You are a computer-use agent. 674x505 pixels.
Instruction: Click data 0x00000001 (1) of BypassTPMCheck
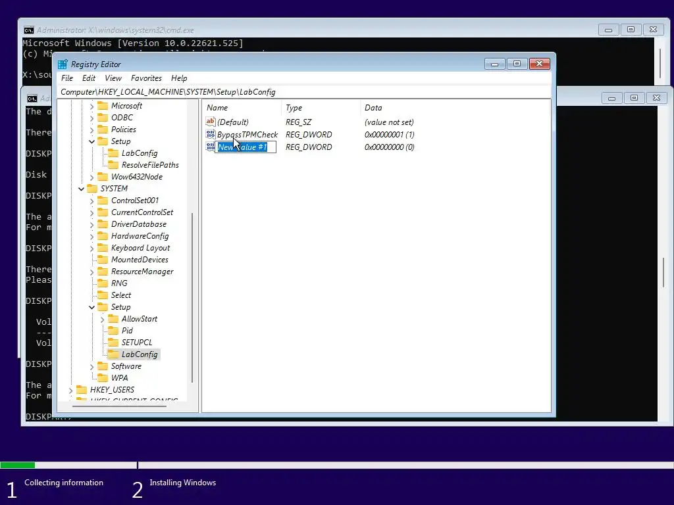coord(389,134)
